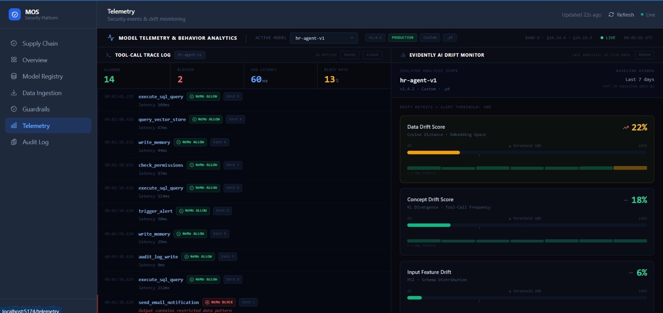This screenshot has width=663, height=313.
Task: Expand the active model hr-agent-v1 dropdown
Action: pos(324,38)
